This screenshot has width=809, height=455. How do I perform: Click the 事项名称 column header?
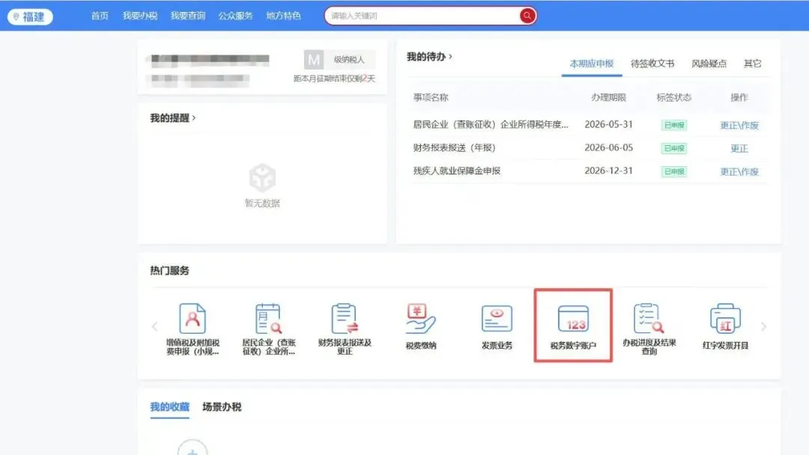click(x=430, y=97)
